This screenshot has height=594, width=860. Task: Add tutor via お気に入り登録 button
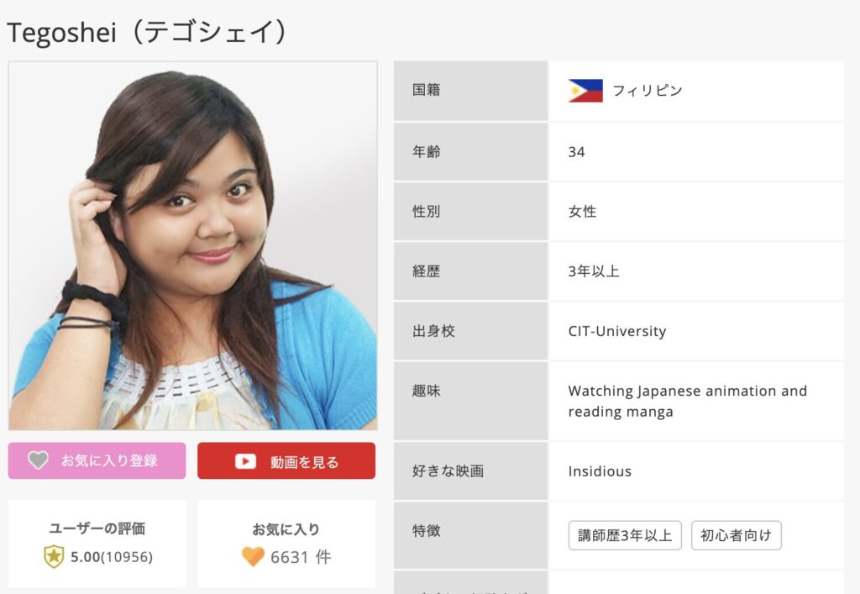97,460
